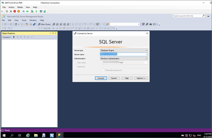The image size is (212, 138).
Task: Click the New Project icon in SSMS toolbar
Action: (16, 24)
